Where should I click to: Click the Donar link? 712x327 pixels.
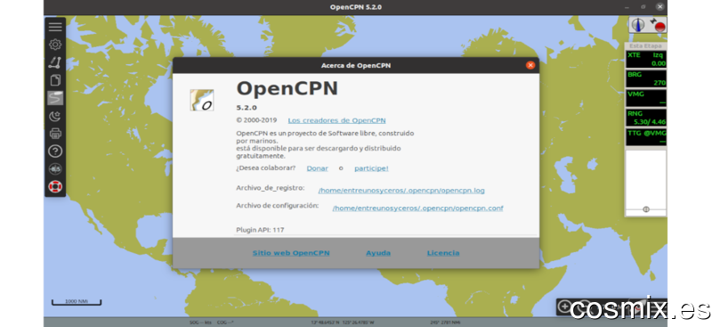click(x=318, y=168)
